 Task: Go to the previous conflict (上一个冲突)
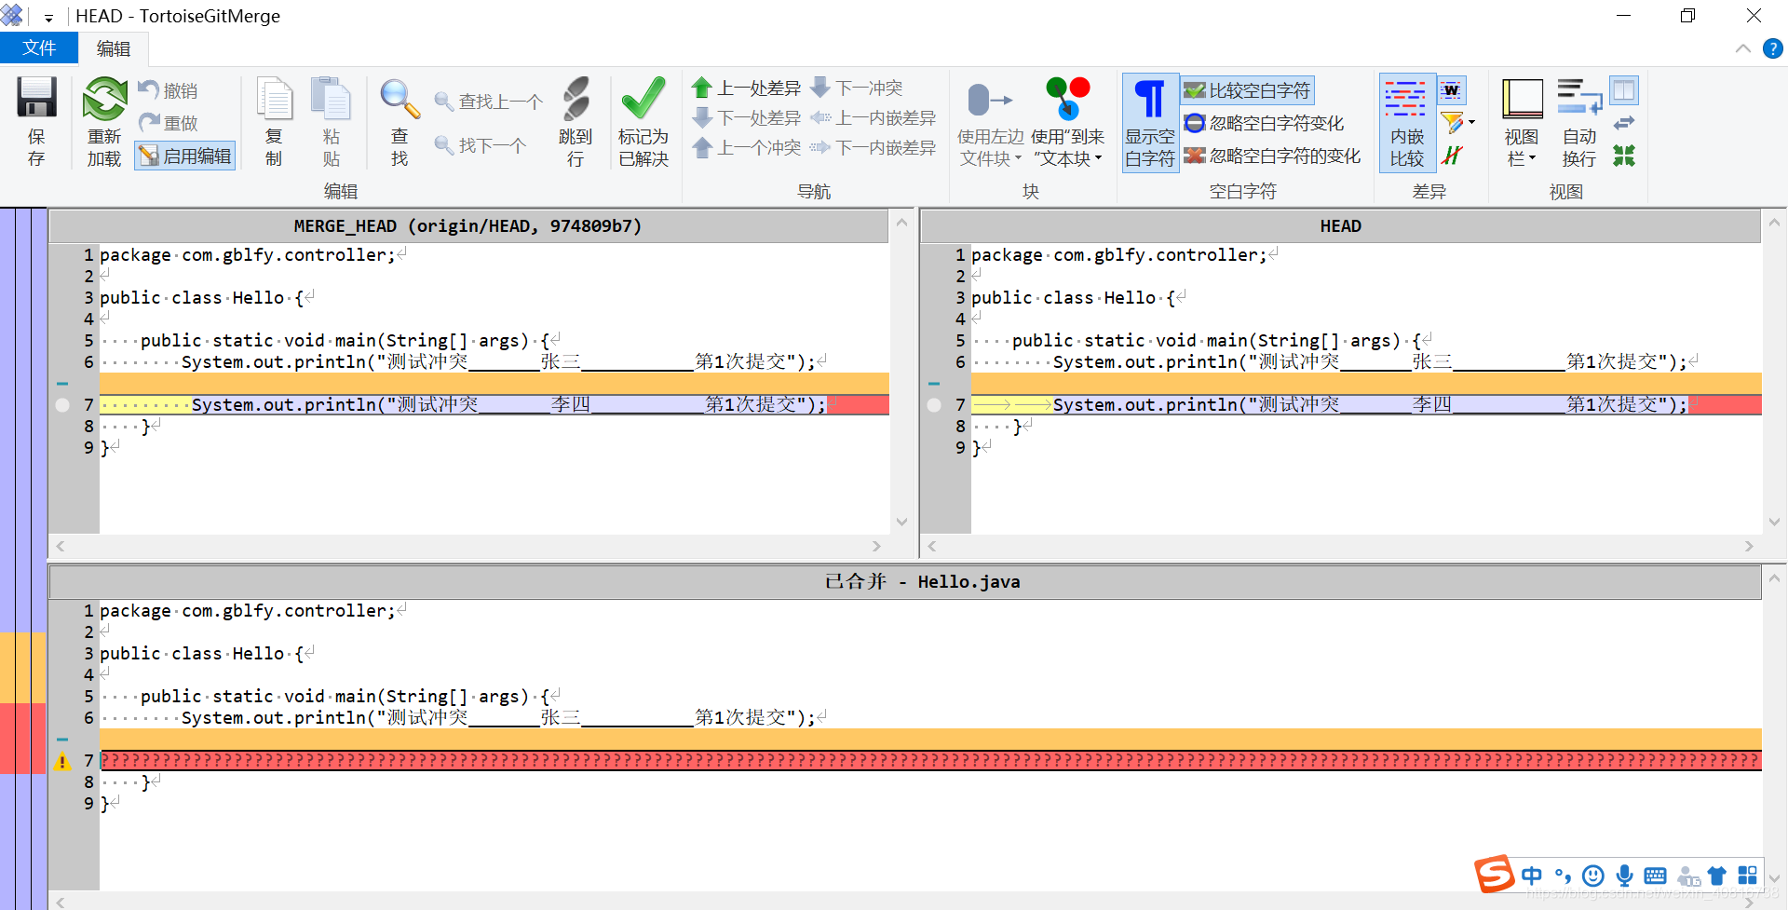746,148
